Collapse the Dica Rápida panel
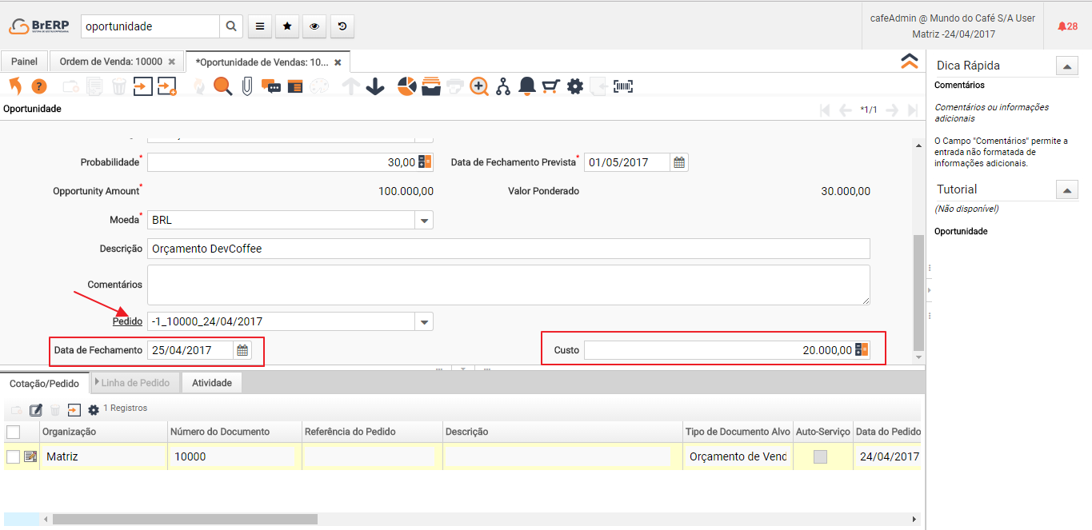 click(x=1067, y=66)
